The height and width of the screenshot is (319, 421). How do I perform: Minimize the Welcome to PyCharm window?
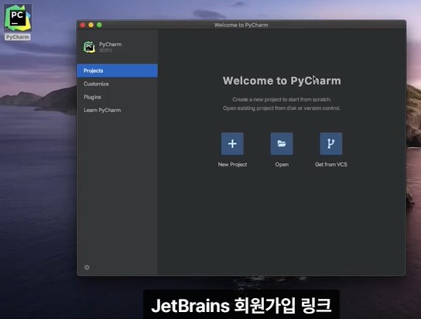[91, 25]
